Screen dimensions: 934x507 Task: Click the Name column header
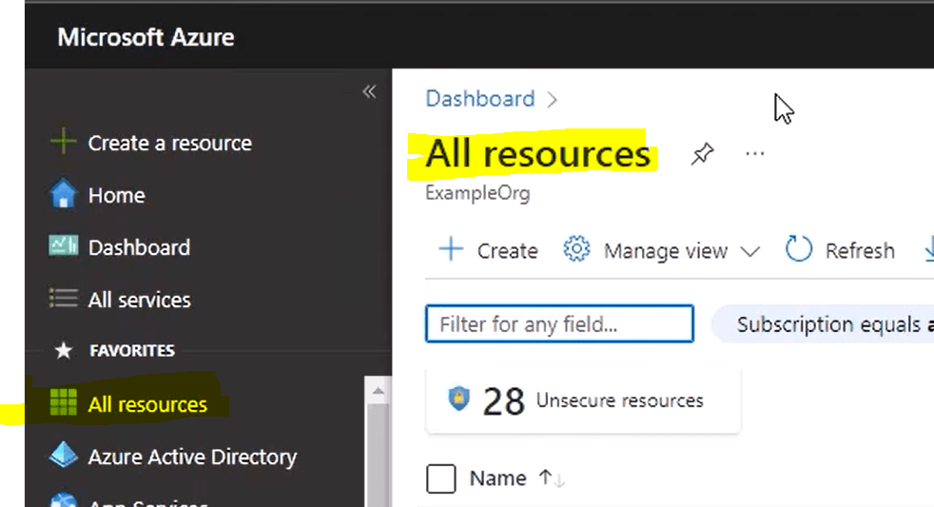498,478
